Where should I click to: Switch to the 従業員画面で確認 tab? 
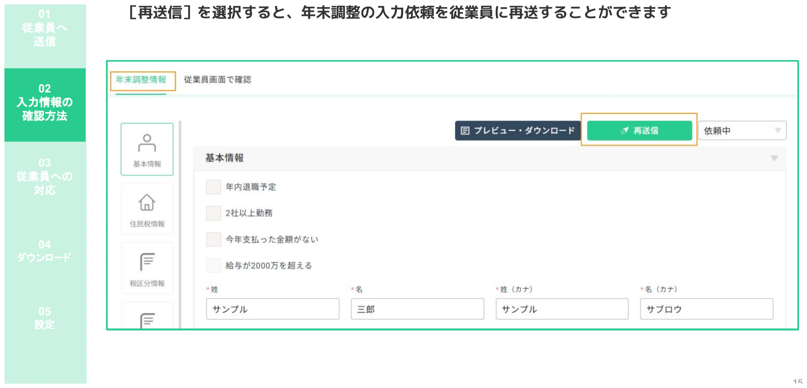[x=218, y=80]
